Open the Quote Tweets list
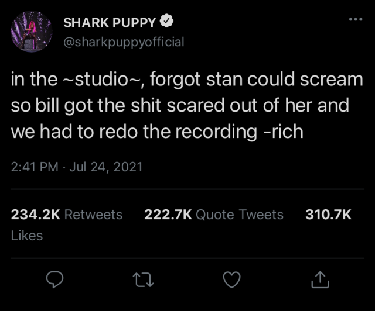The image size is (375, 311). (x=240, y=215)
